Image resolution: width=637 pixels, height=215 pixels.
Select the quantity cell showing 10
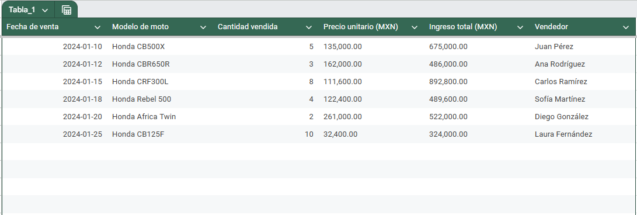[x=266, y=134]
